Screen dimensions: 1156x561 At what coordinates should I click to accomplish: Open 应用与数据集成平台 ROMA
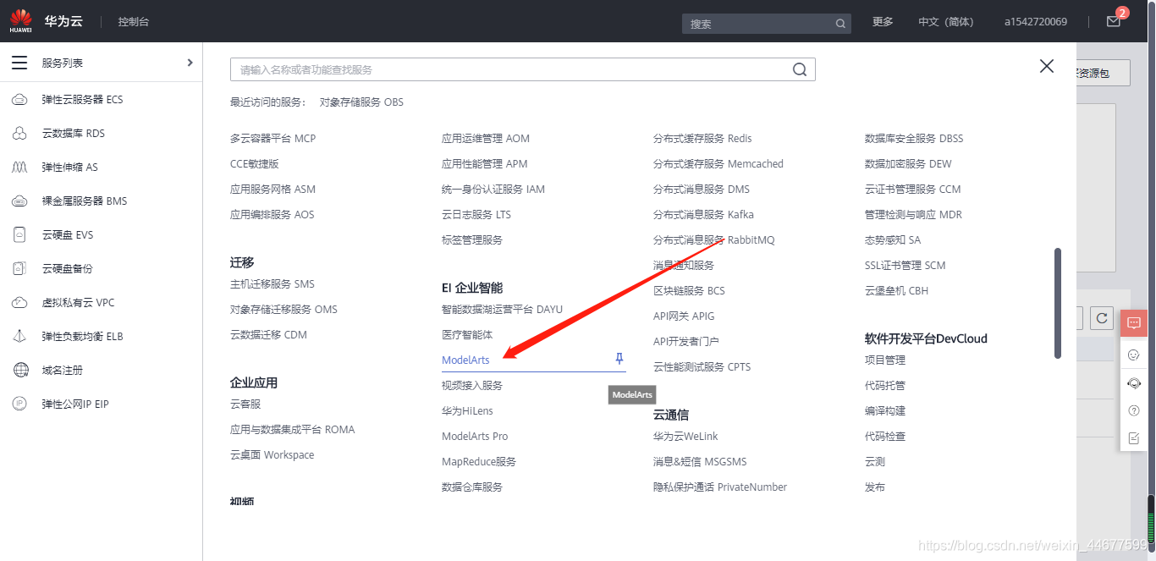293,430
